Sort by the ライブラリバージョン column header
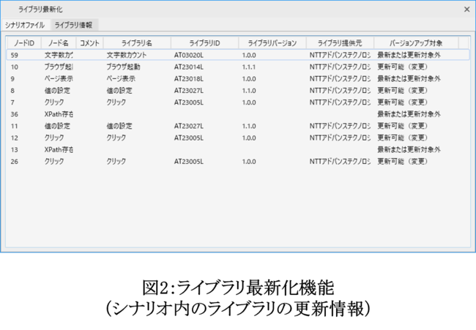 click(272, 42)
